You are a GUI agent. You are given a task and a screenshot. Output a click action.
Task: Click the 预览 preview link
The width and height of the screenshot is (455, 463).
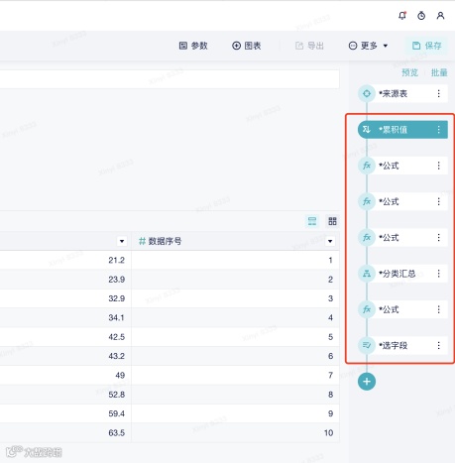[x=409, y=72]
